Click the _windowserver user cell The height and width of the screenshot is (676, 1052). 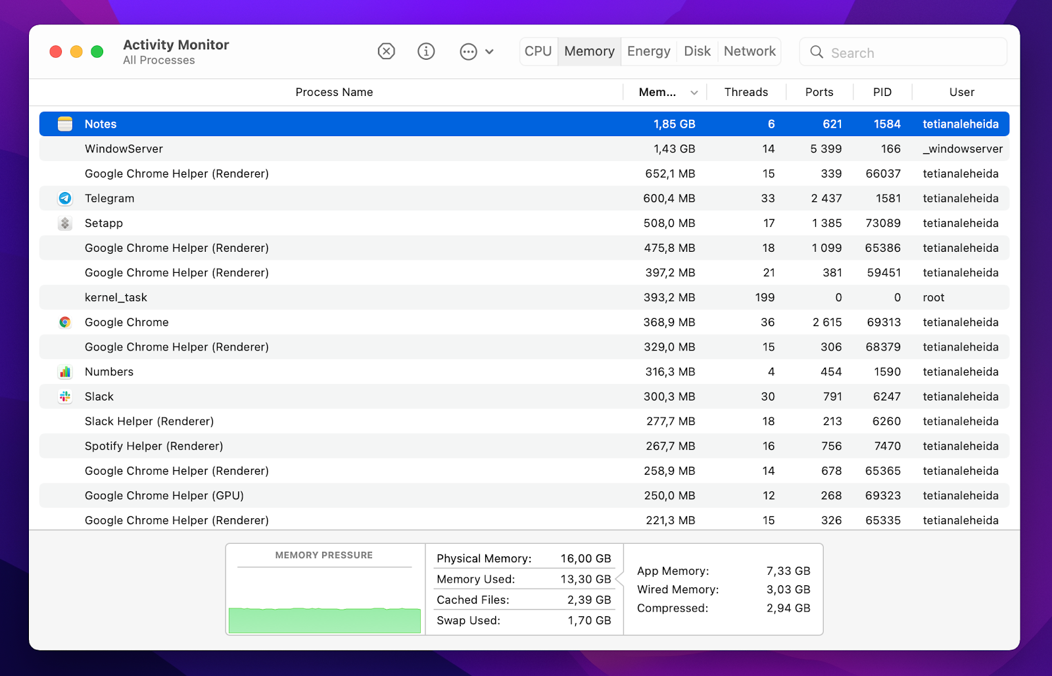coord(963,149)
